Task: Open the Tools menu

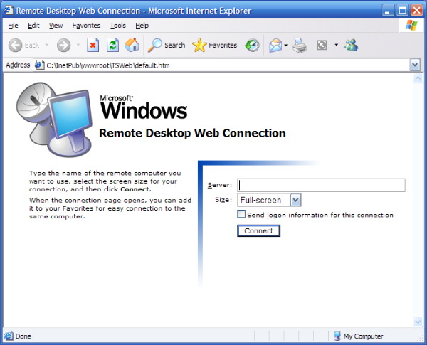Action: [118, 26]
